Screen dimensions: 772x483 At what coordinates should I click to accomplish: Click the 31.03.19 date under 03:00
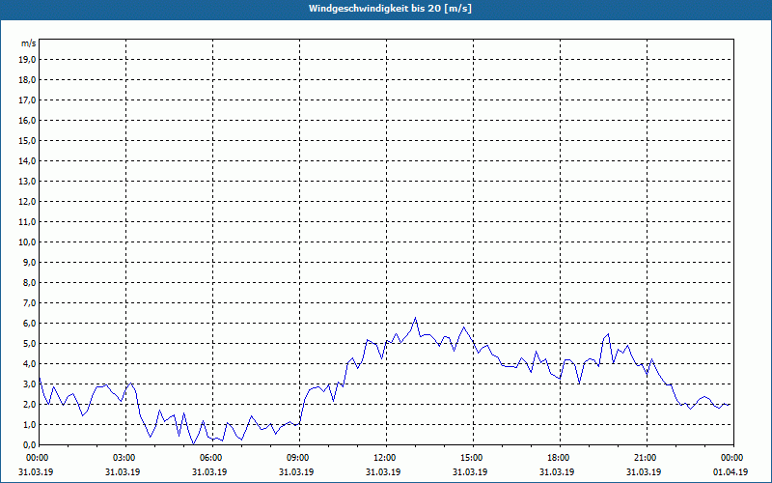point(123,471)
